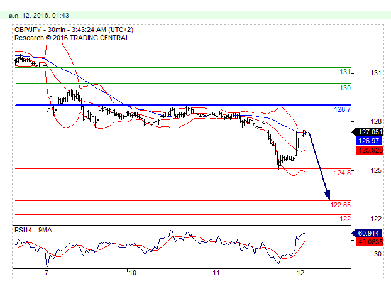The image size is (391, 294).
Task: Click the red "122.85" support level label
Action: tap(340, 205)
